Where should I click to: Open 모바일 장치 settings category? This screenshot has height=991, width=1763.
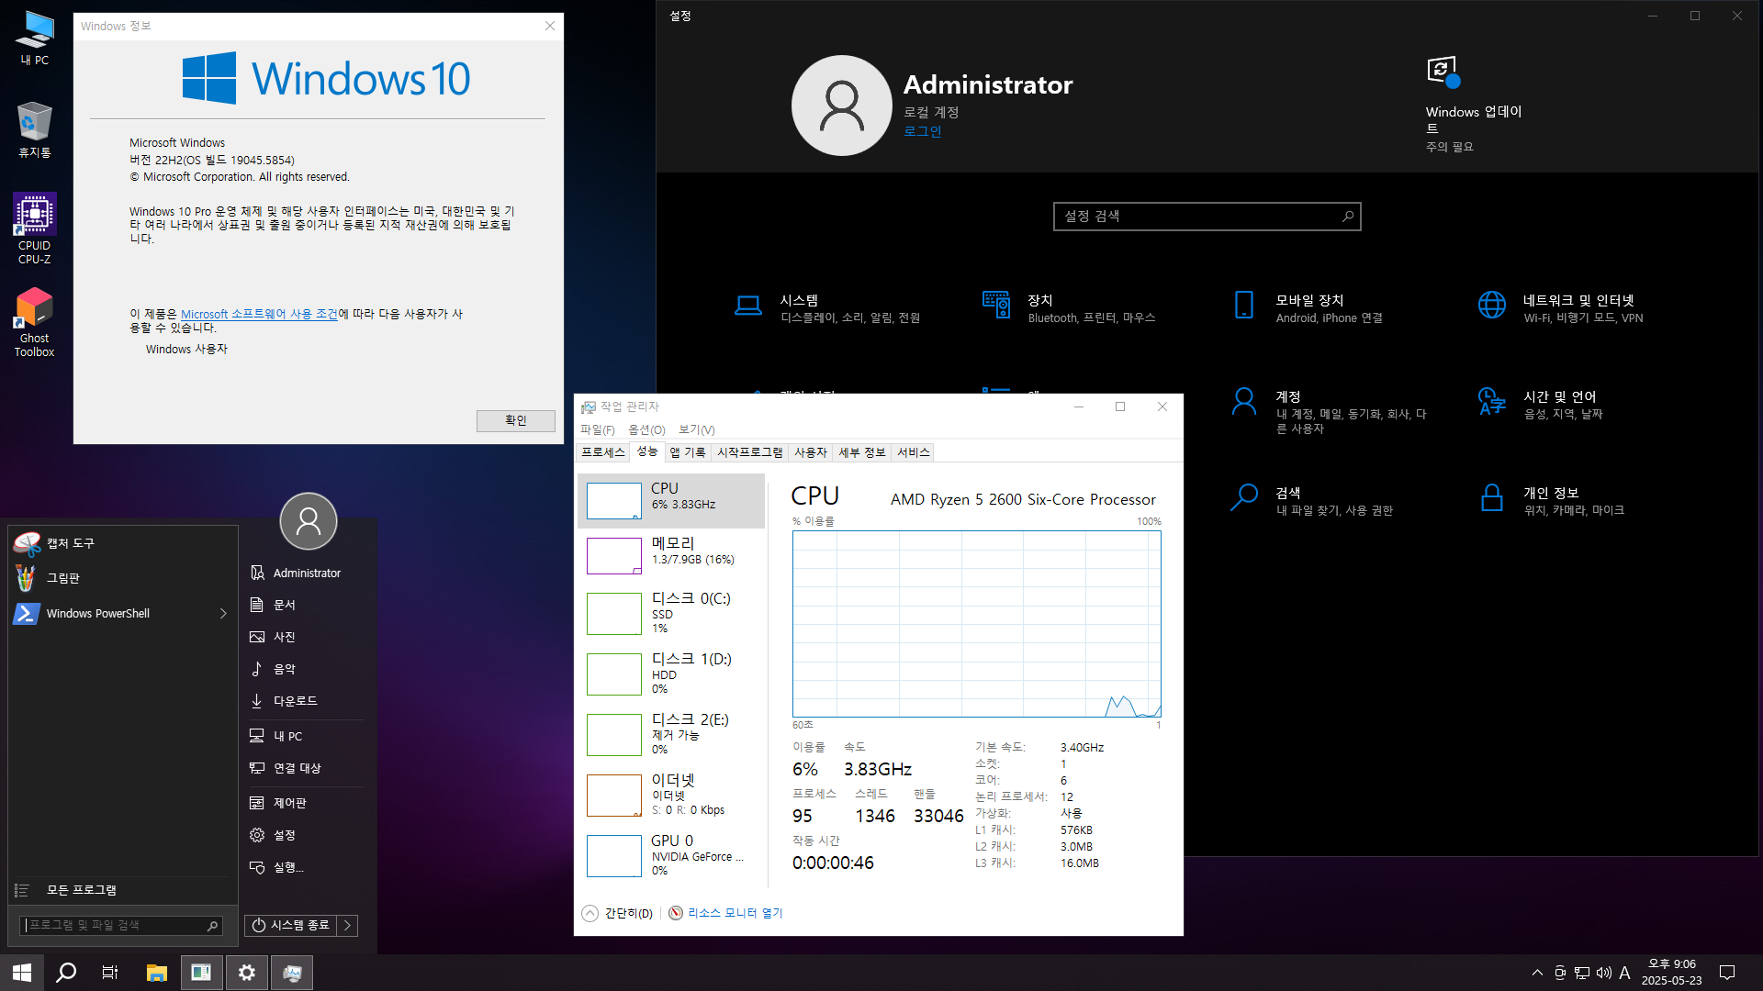[1308, 308]
